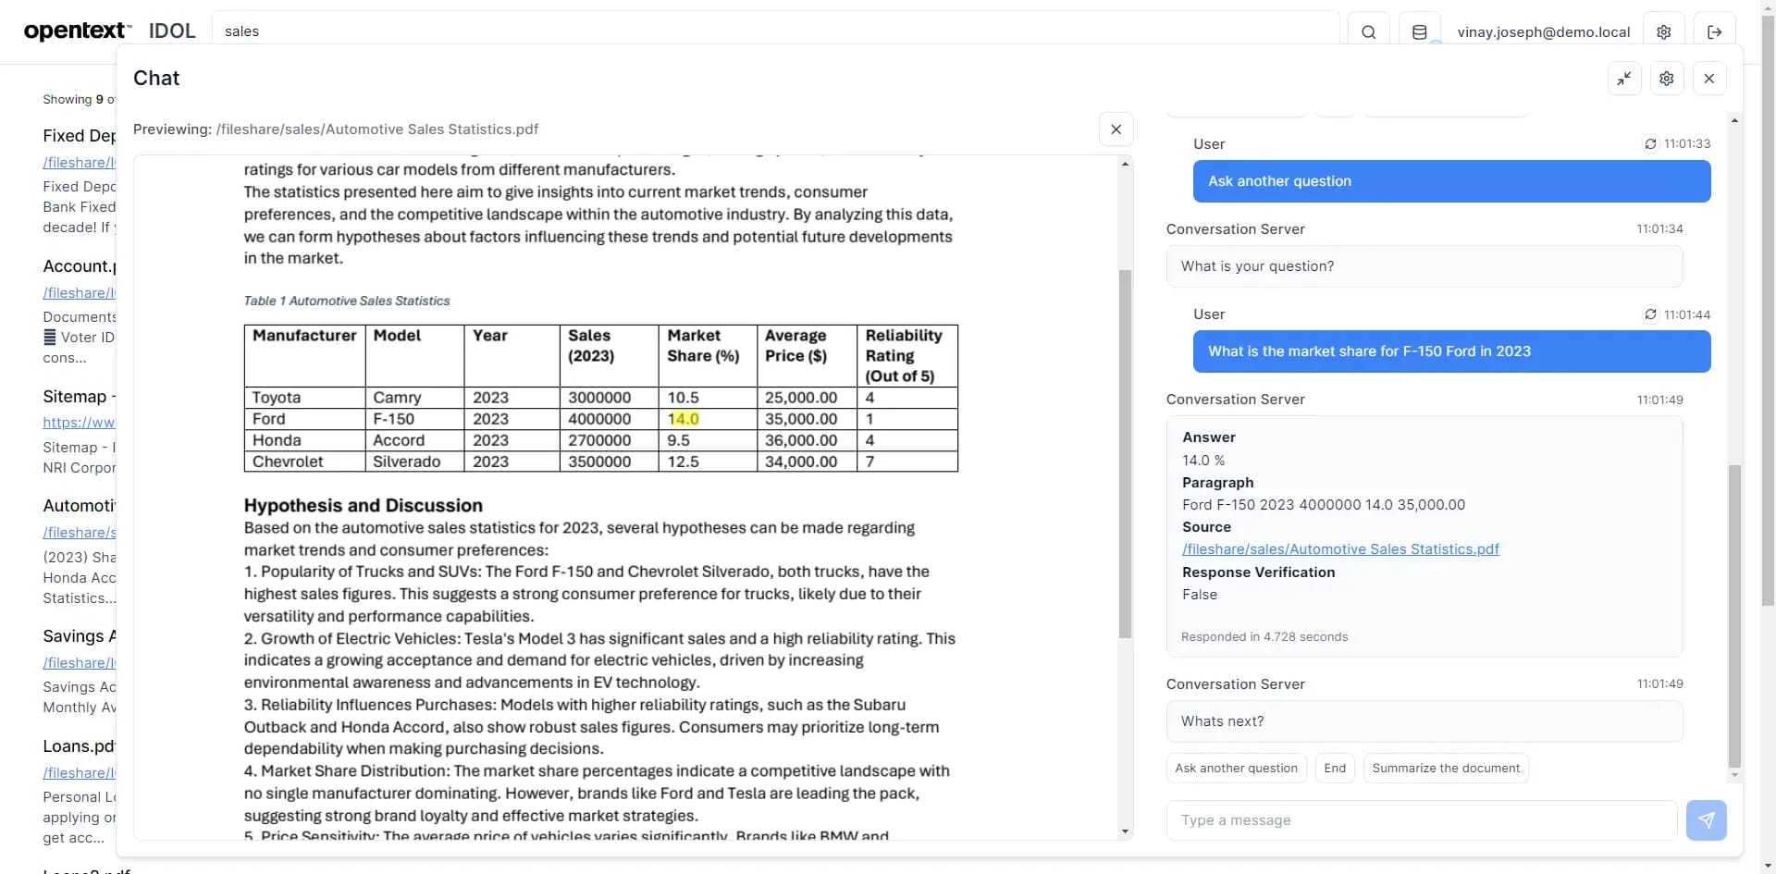The width and height of the screenshot is (1776, 874).
Task: Open the top bar settings gear
Action: click(x=1663, y=32)
